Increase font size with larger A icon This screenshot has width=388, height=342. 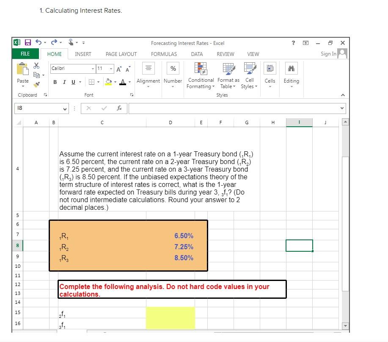coord(119,69)
